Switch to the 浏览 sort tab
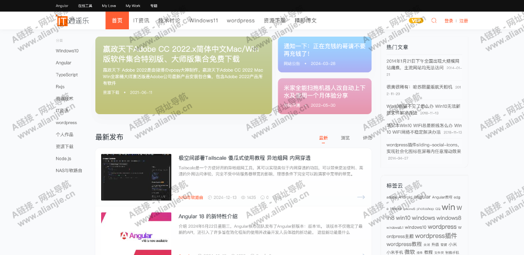 pos(345,138)
